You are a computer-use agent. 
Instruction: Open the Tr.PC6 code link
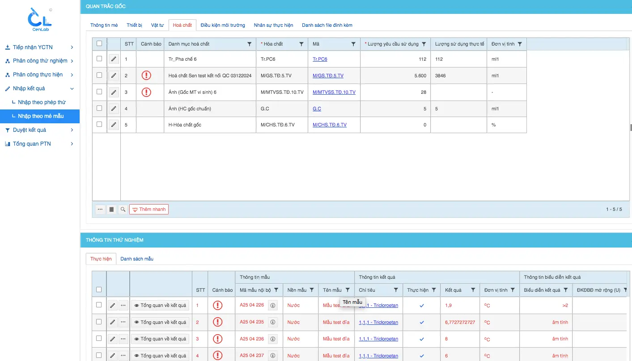point(320,59)
